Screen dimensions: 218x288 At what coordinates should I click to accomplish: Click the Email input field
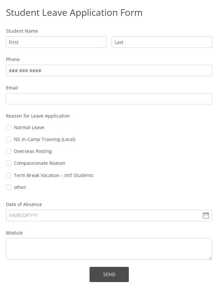point(109,98)
